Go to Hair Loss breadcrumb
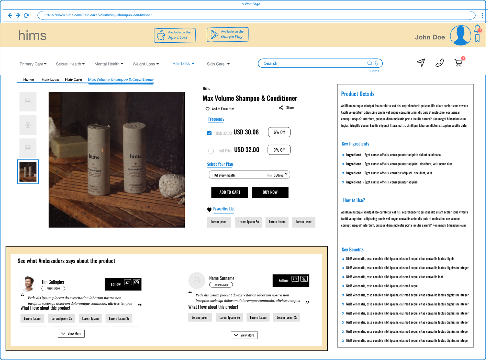The width and height of the screenshot is (491, 360). [50, 79]
